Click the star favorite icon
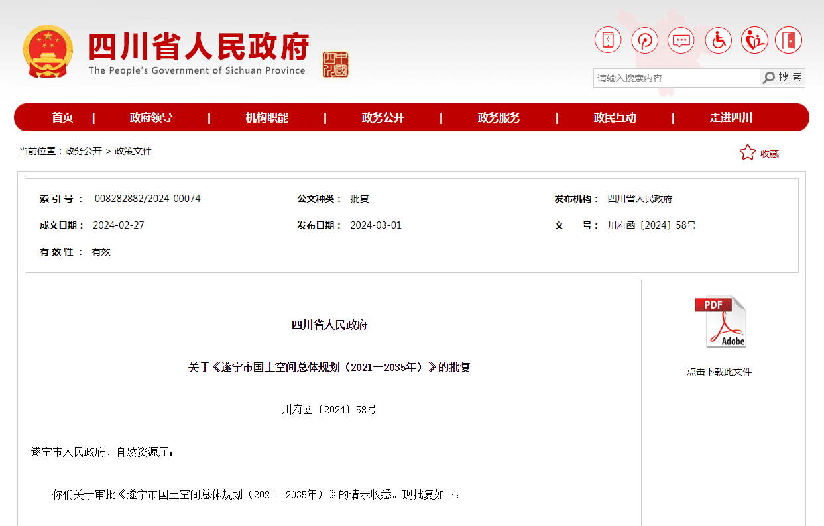Image resolution: width=824 pixels, height=526 pixels. point(747,153)
